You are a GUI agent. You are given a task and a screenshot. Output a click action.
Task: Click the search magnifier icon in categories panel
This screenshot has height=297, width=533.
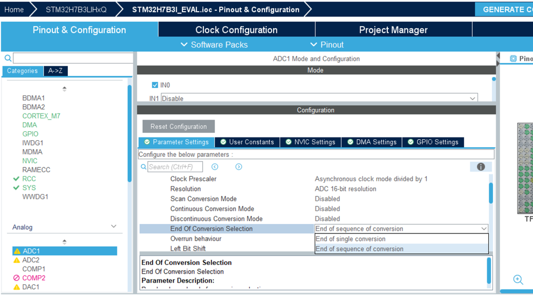[8, 58]
